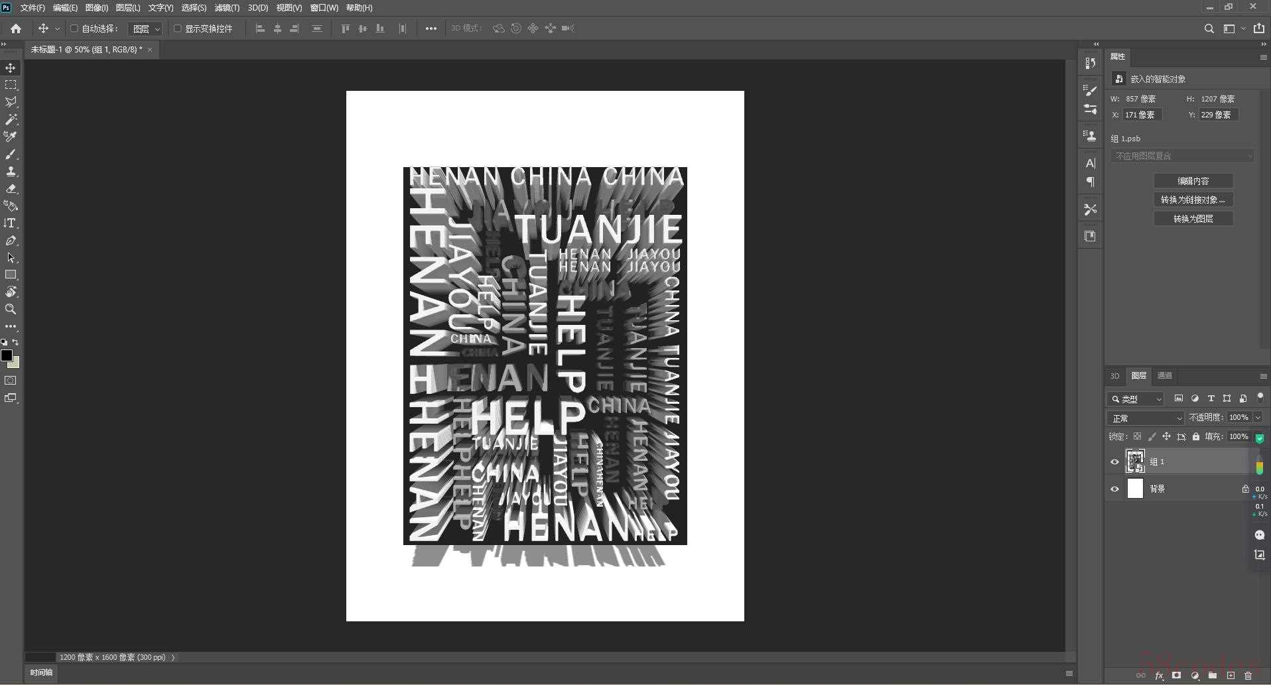Hide the 组 1 layer

(1114, 462)
